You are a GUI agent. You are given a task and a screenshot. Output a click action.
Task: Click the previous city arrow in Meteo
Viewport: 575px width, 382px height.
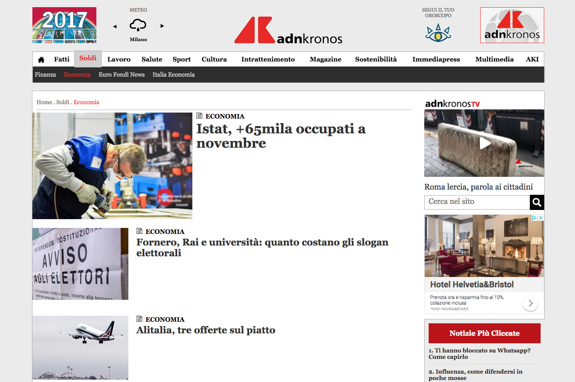tap(115, 26)
